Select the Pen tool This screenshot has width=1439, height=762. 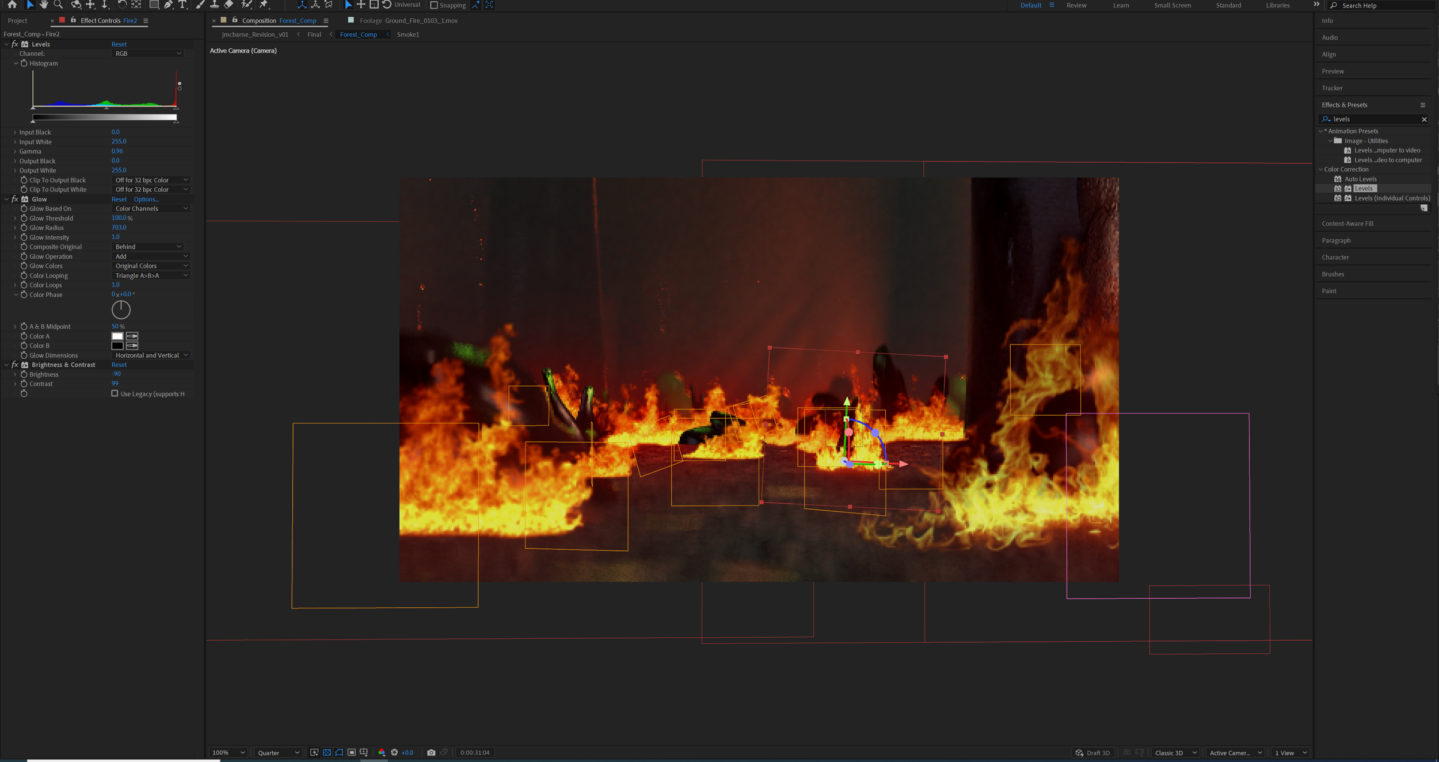pos(168,5)
